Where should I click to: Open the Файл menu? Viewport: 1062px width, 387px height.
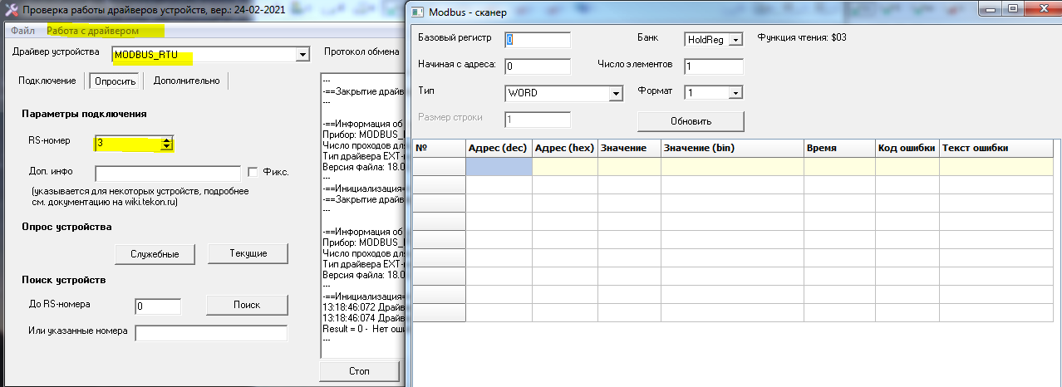coord(22,31)
